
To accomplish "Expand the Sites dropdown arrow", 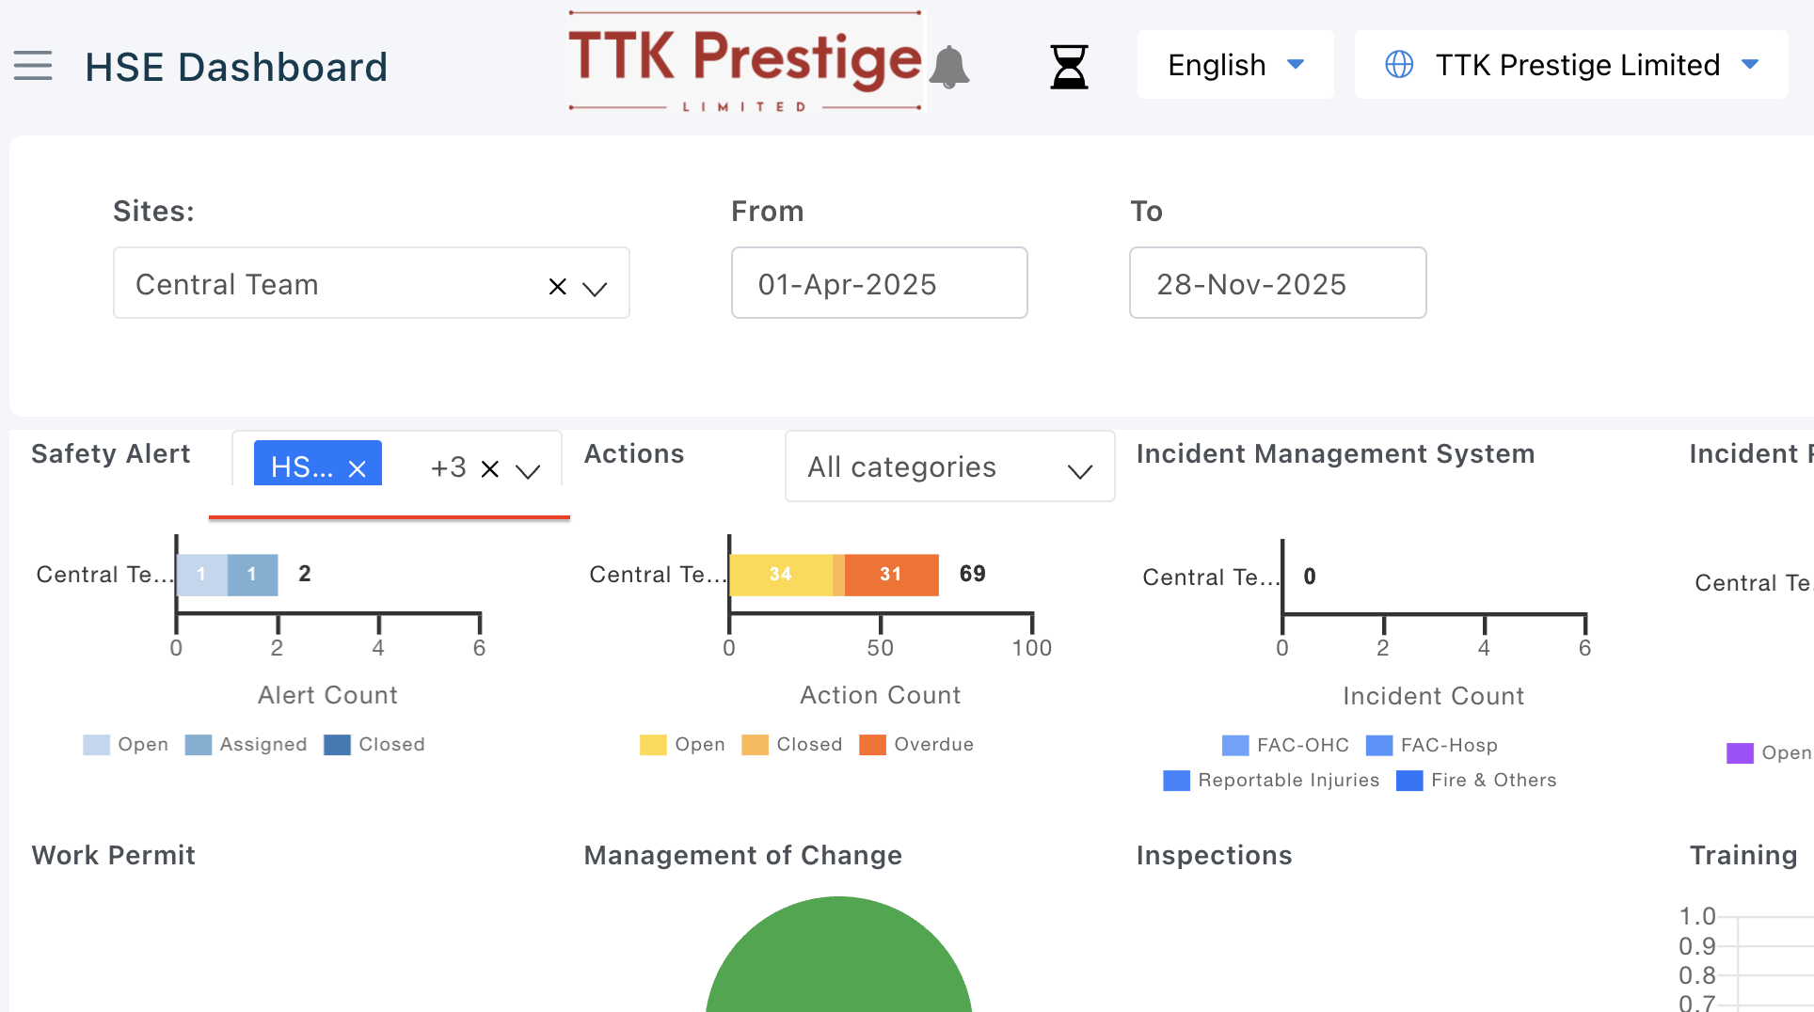I will click(595, 288).
